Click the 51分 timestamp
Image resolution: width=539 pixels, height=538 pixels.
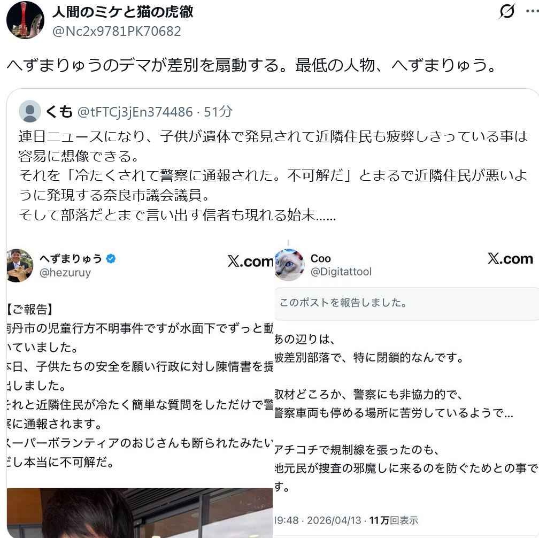[x=218, y=112]
